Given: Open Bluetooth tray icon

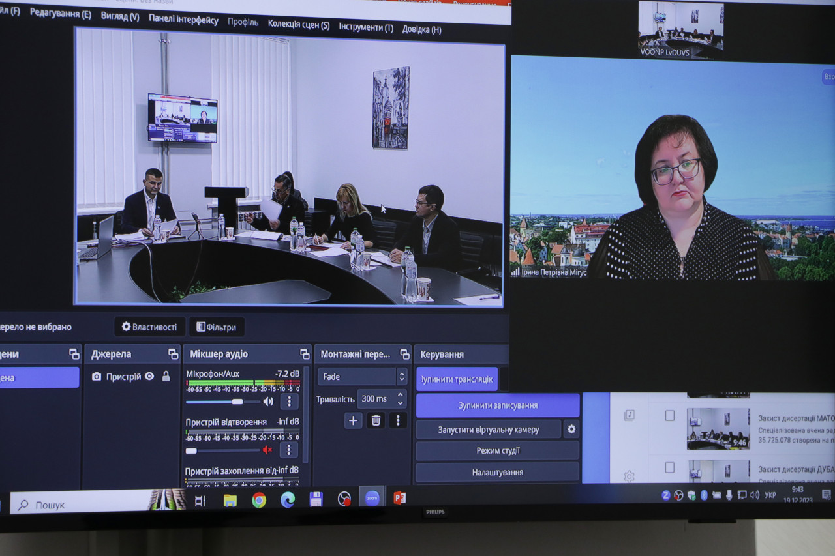Looking at the screenshot, I should [x=704, y=495].
